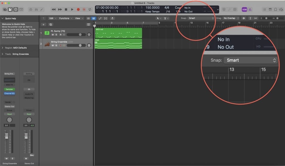The height and width of the screenshot is (166, 285).
Task: Solo the String Ensemble track
Action: click(x=56, y=45)
